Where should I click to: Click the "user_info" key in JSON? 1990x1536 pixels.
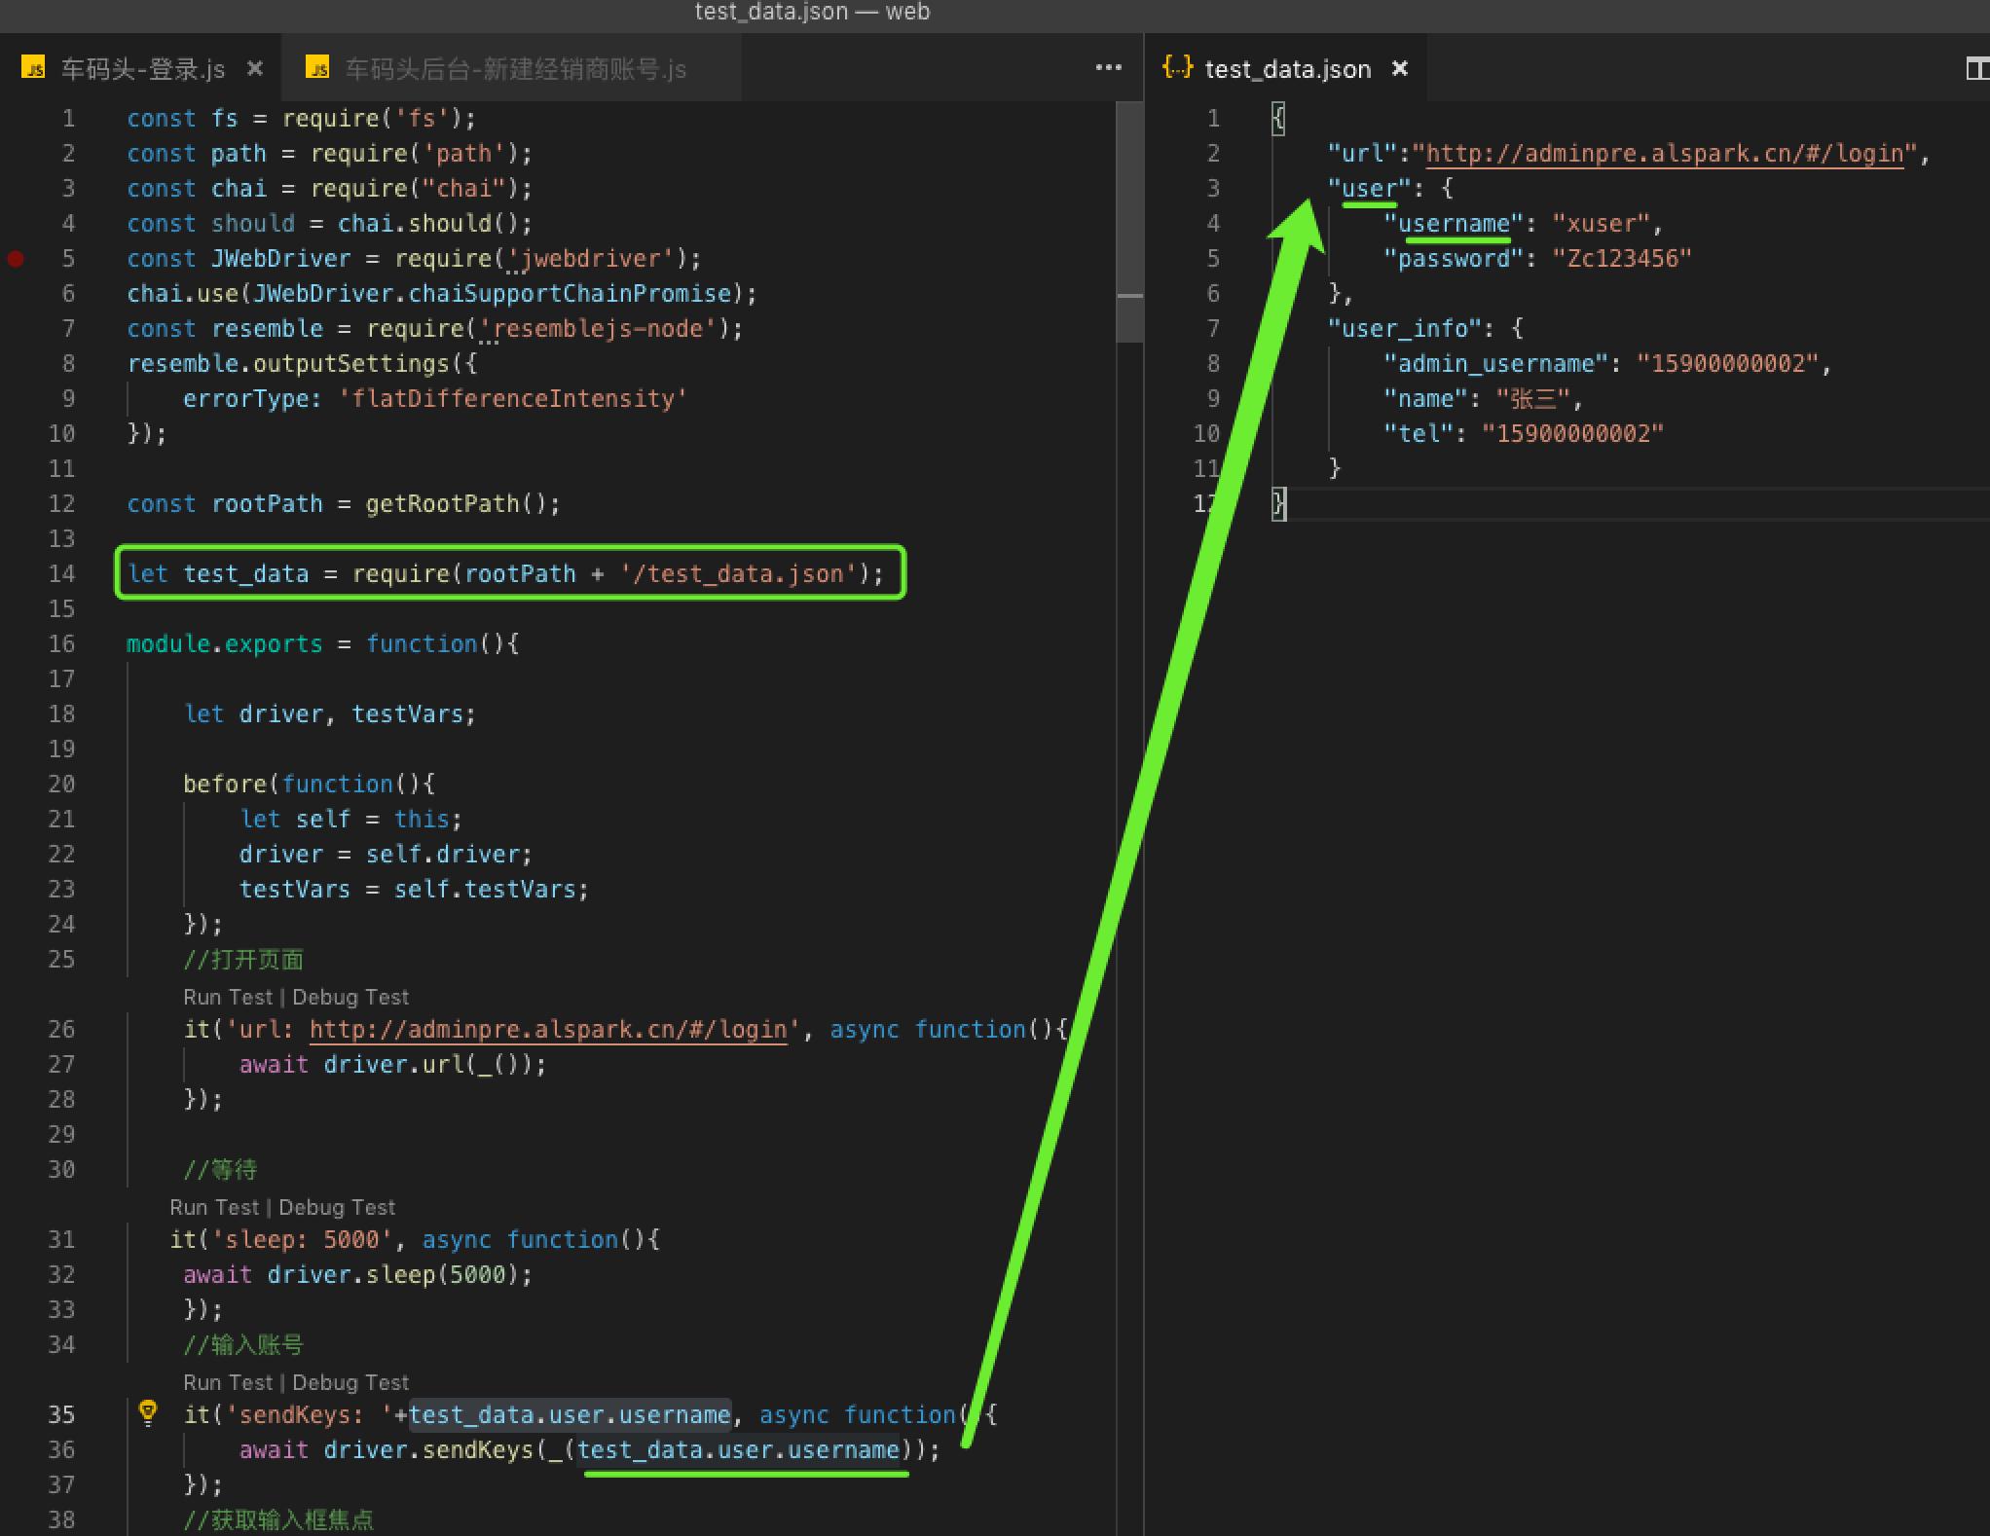tap(1405, 328)
